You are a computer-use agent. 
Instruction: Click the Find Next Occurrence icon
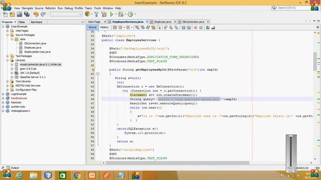pyautogui.click(x=148, y=27)
